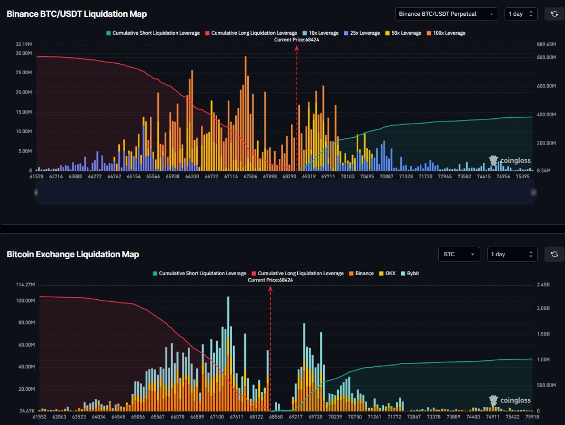This screenshot has height=425, width=565.
Task: Open the BTC coin dropdown
Action: point(459,255)
